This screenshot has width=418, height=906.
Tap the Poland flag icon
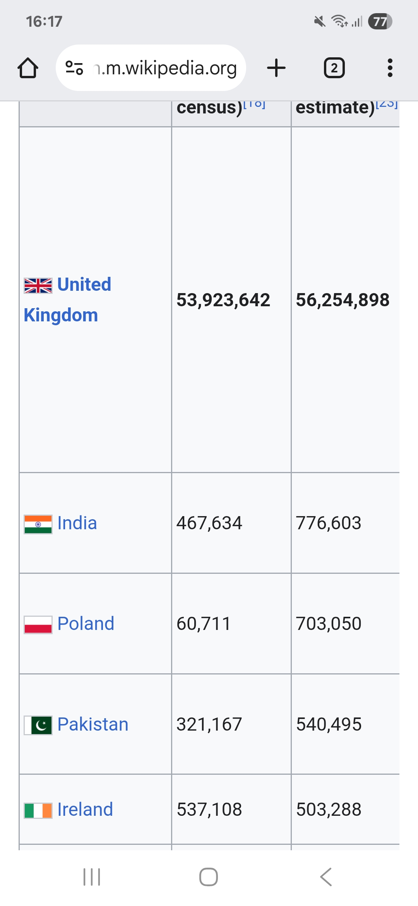(38, 625)
